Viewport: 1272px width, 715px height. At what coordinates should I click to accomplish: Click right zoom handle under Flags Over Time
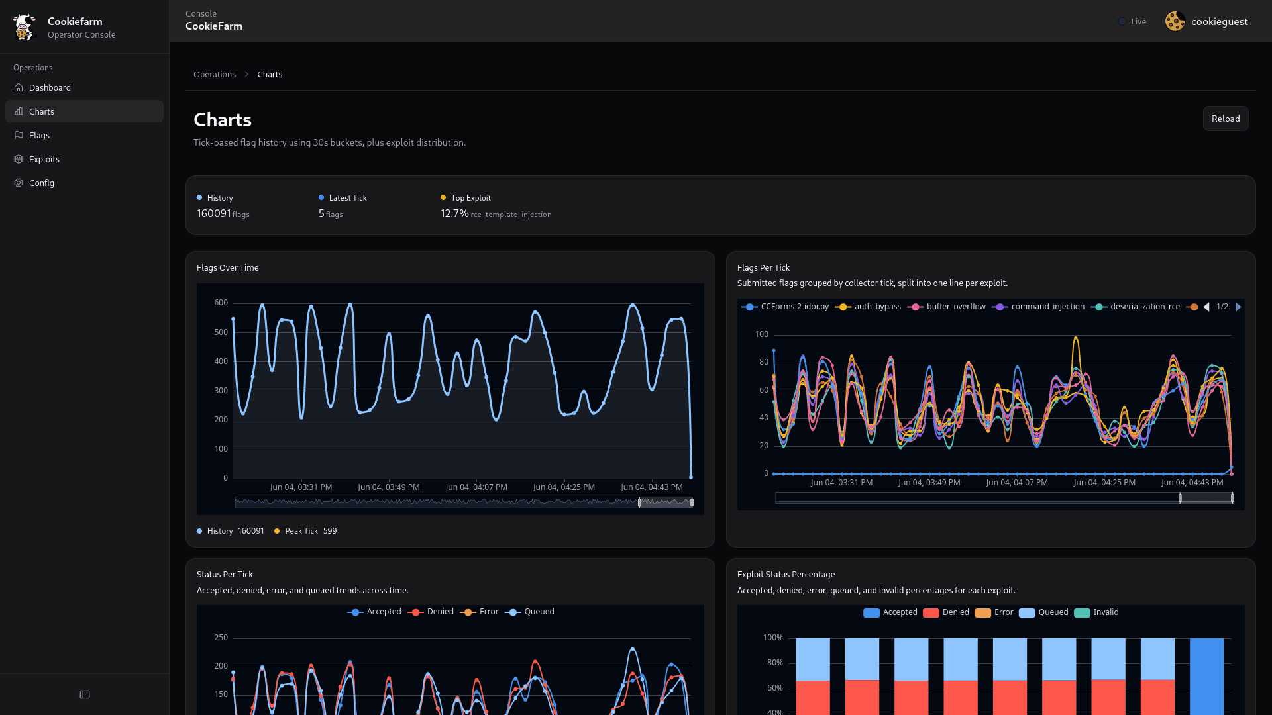pos(692,502)
